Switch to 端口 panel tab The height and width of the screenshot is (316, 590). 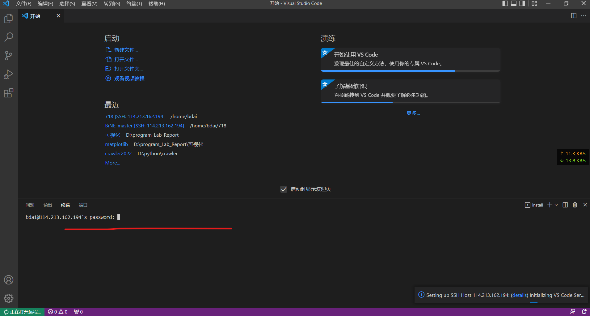click(x=83, y=205)
